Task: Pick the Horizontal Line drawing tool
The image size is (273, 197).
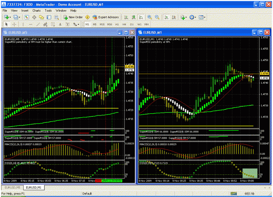Action: [x=31, y=24]
